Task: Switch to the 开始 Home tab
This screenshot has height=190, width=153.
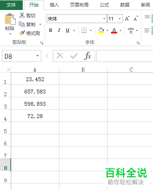Action: (34, 5)
